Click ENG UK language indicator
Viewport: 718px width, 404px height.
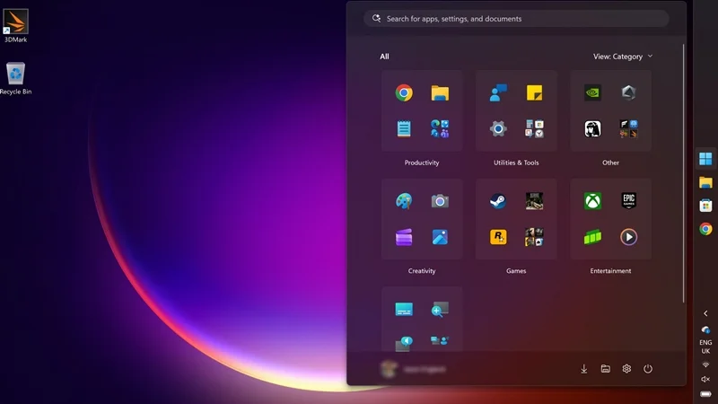[705, 347]
